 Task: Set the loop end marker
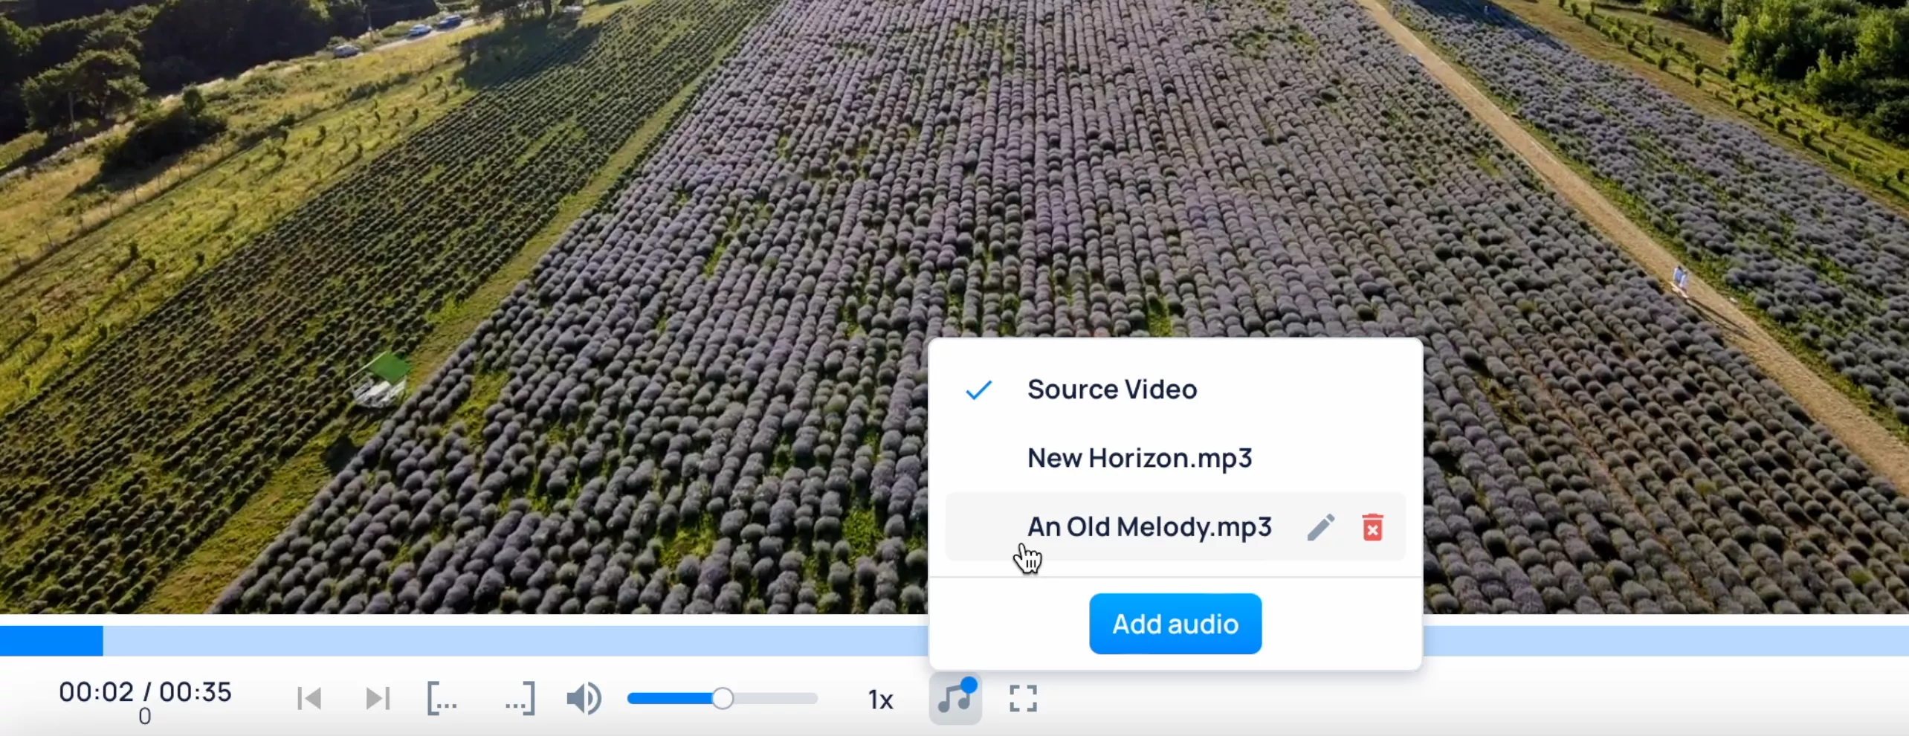[519, 697]
